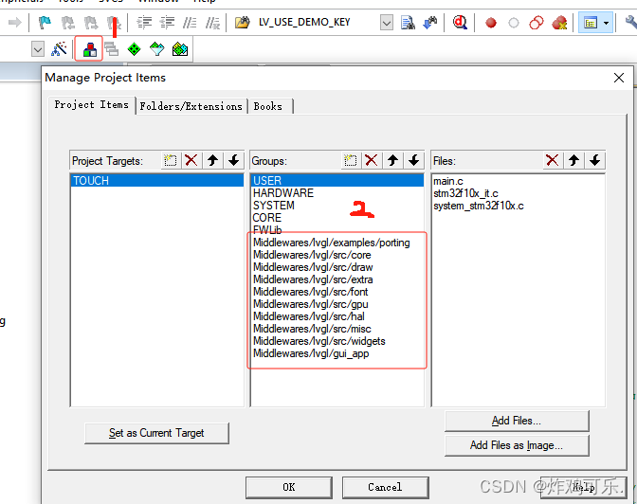
Task: Click the Cancel button
Action: tap(385, 487)
